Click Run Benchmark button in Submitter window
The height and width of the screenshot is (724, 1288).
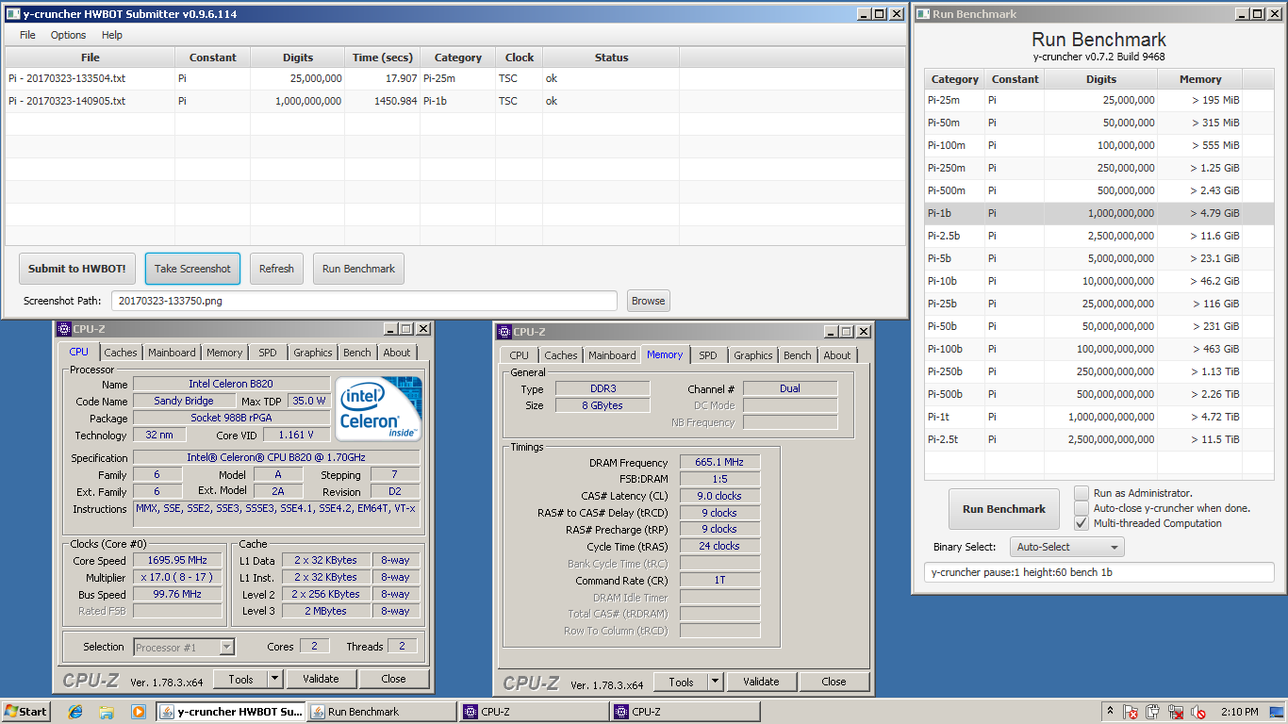click(x=358, y=269)
